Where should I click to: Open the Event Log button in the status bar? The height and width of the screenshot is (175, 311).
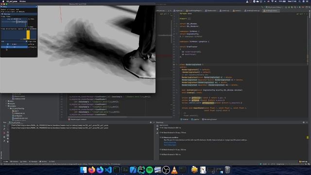[303, 161]
